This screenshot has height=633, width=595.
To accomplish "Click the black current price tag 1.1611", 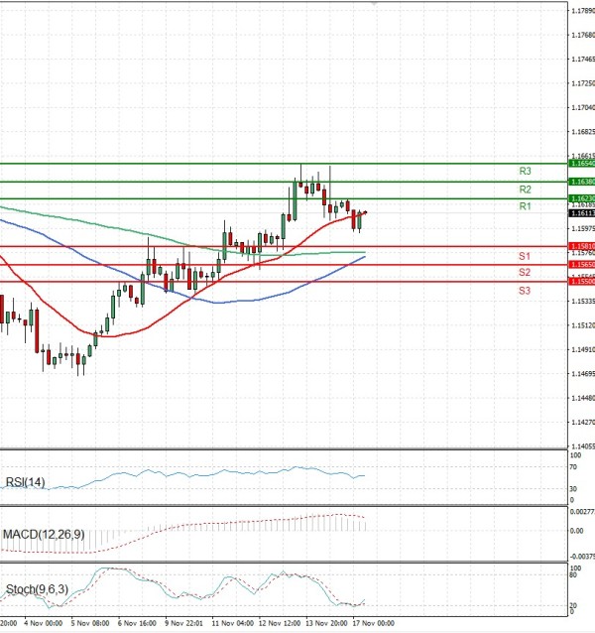I will pos(581,213).
